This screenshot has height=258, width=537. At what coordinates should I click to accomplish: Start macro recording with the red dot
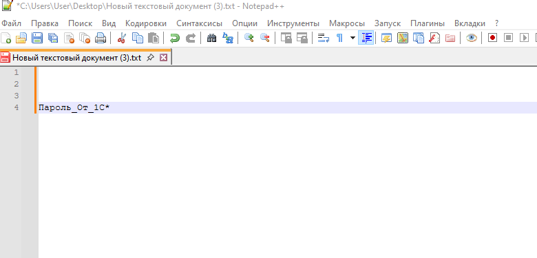click(492, 38)
